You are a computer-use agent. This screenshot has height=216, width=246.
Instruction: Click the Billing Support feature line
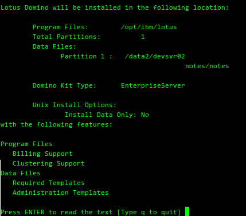(42, 154)
